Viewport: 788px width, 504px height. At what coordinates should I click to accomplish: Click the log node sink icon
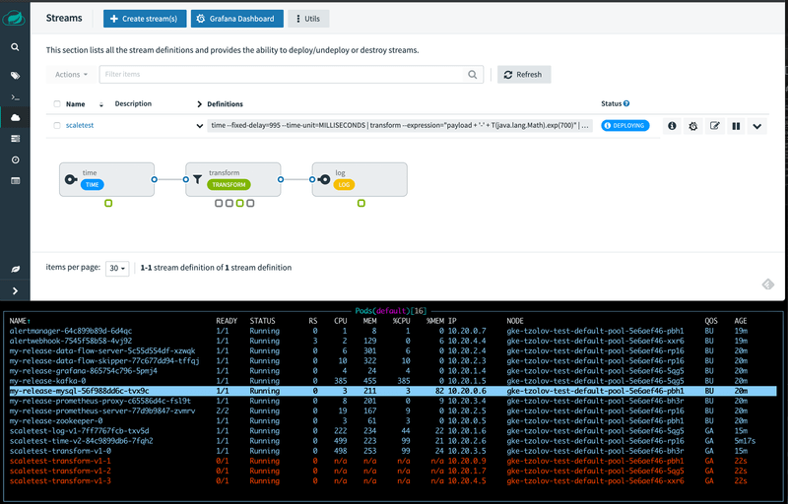325,179
